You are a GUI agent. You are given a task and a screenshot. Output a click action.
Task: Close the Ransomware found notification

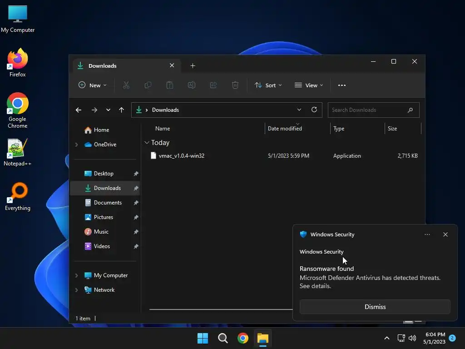(445, 234)
